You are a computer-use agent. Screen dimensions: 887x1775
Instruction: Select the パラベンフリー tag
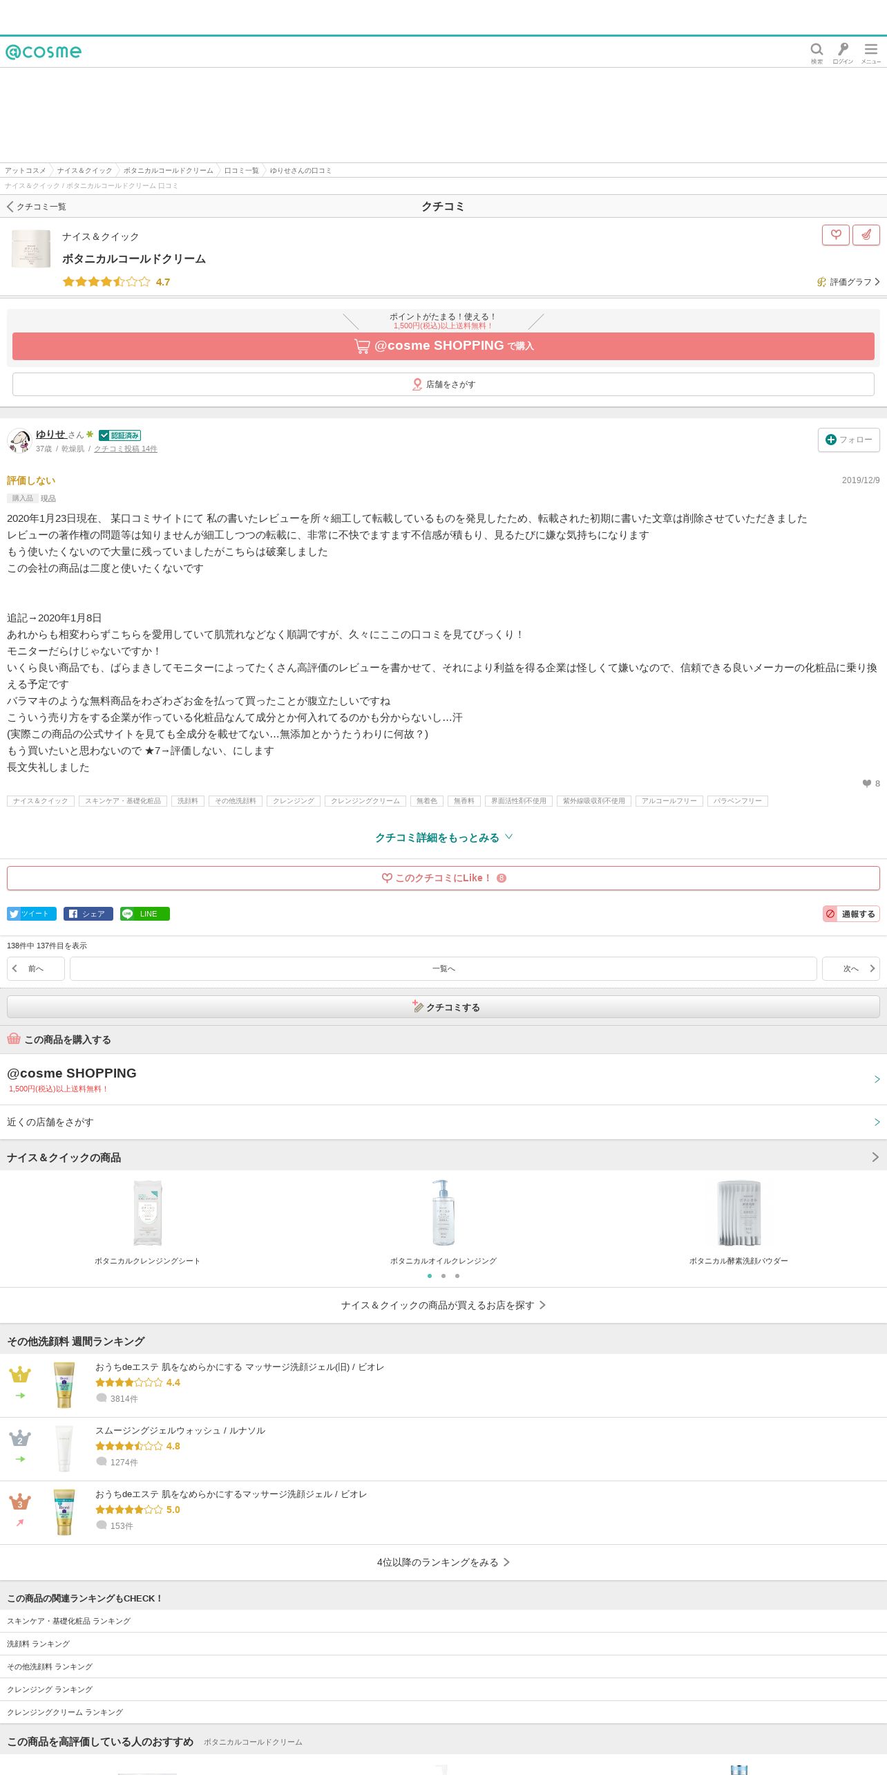[x=738, y=801]
